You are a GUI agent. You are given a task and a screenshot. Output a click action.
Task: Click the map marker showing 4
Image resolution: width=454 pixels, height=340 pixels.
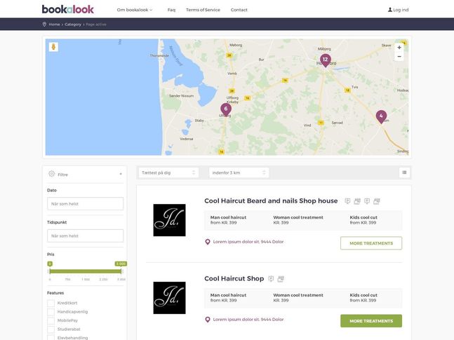tap(381, 116)
